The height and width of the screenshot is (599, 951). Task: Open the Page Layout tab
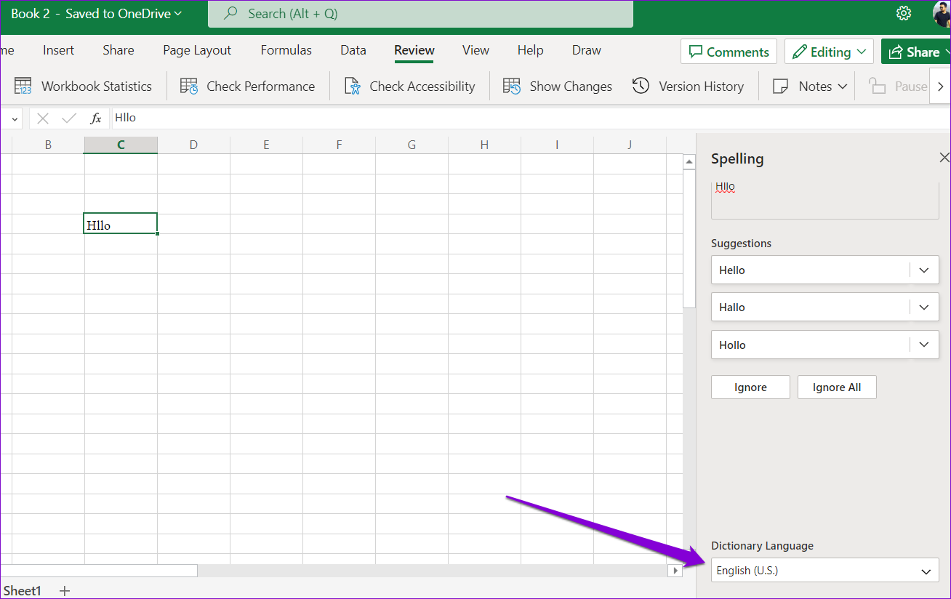click(197, 50)
